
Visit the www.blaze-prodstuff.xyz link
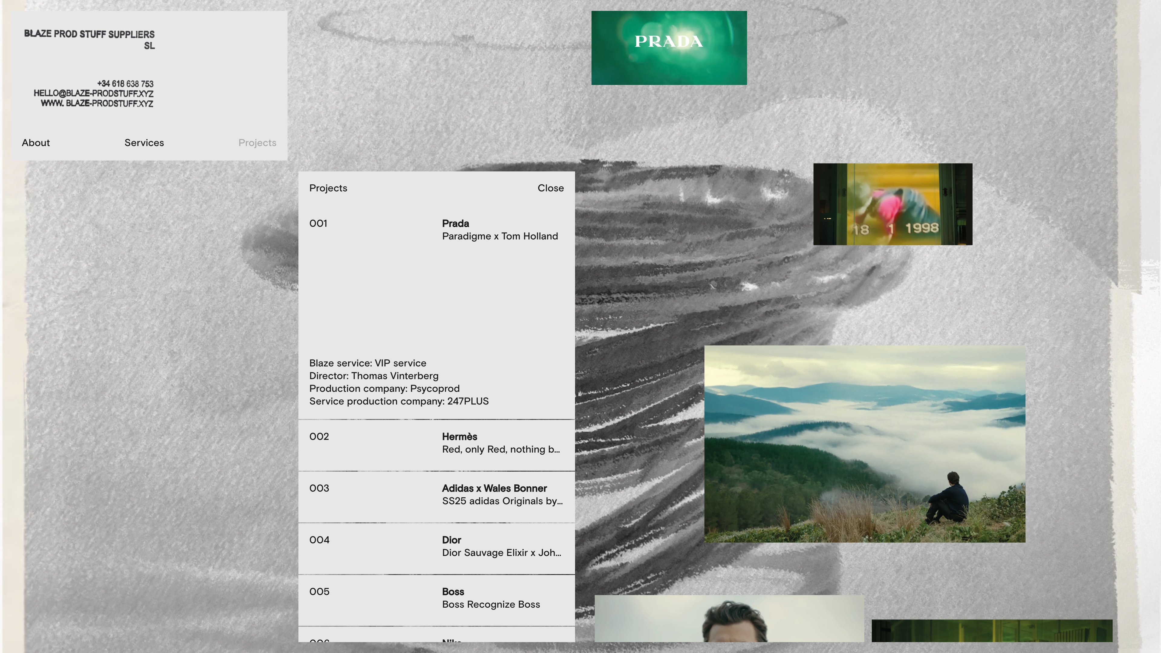tap(97, 103)
